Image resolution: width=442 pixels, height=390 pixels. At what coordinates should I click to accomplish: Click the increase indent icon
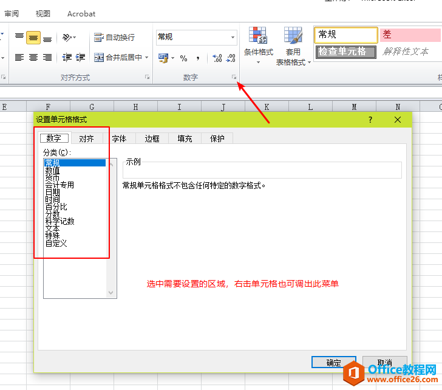pos(80,58)
